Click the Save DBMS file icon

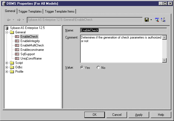pyautogui.click(x=147, y=20)
